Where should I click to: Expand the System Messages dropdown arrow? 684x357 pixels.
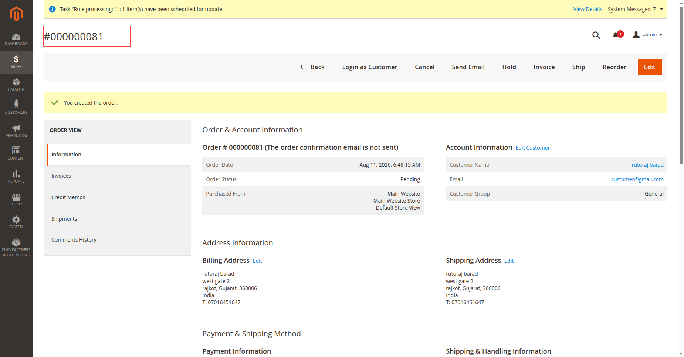(x=661, y=9)
